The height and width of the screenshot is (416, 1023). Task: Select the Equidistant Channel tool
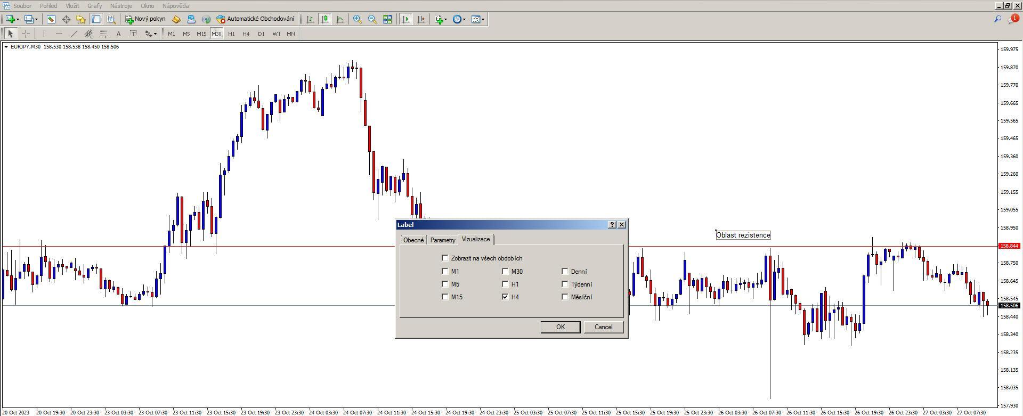tap(88, 34)
